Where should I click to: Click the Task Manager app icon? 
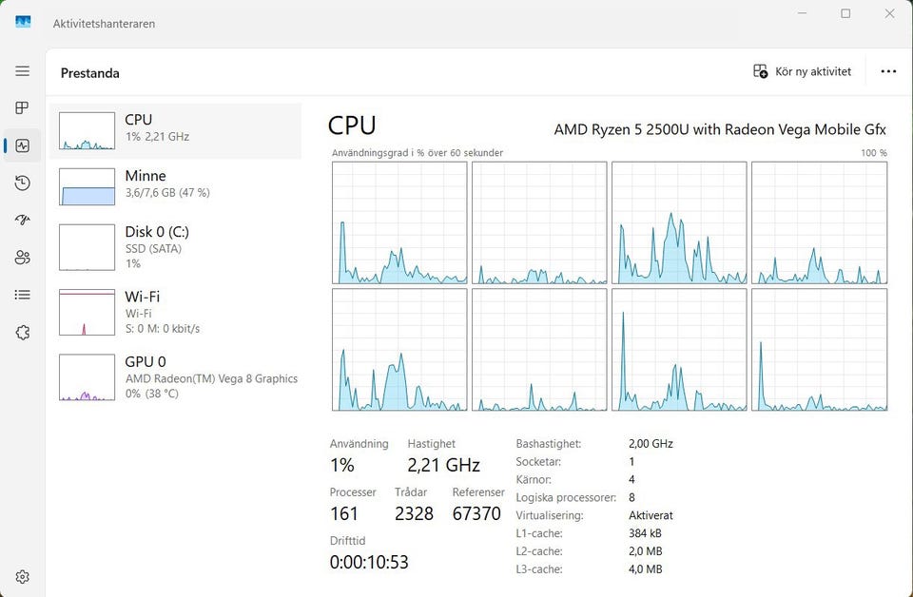[x=23, y=22]
